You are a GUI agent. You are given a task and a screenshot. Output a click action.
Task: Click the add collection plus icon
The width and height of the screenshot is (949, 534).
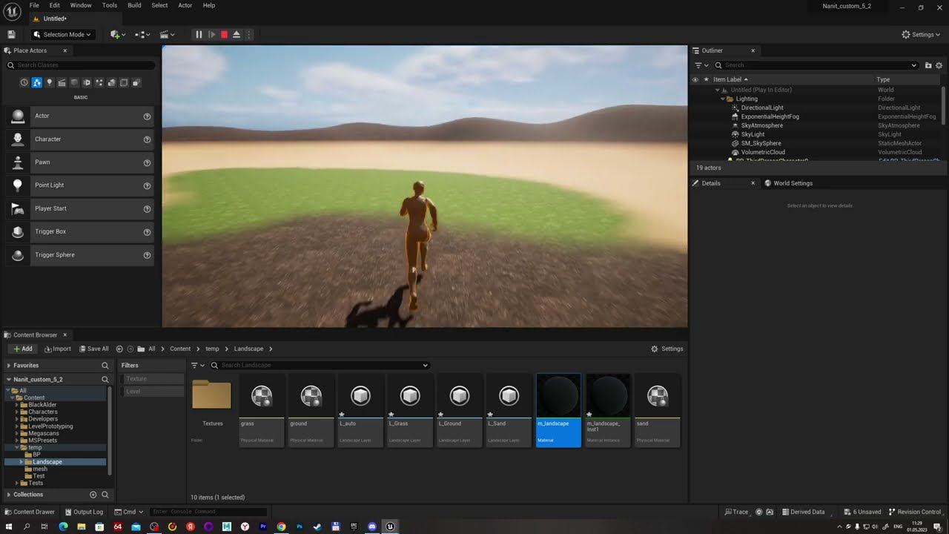[x=93, y=495]
